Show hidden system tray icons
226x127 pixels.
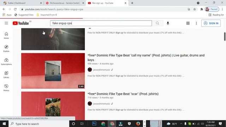coord(181,124)
